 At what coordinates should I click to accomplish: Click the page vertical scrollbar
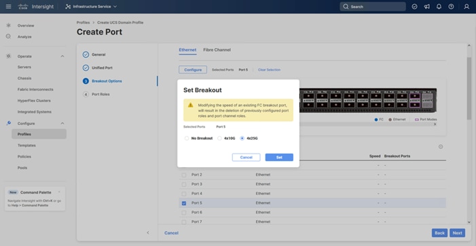tap(469, 88)
